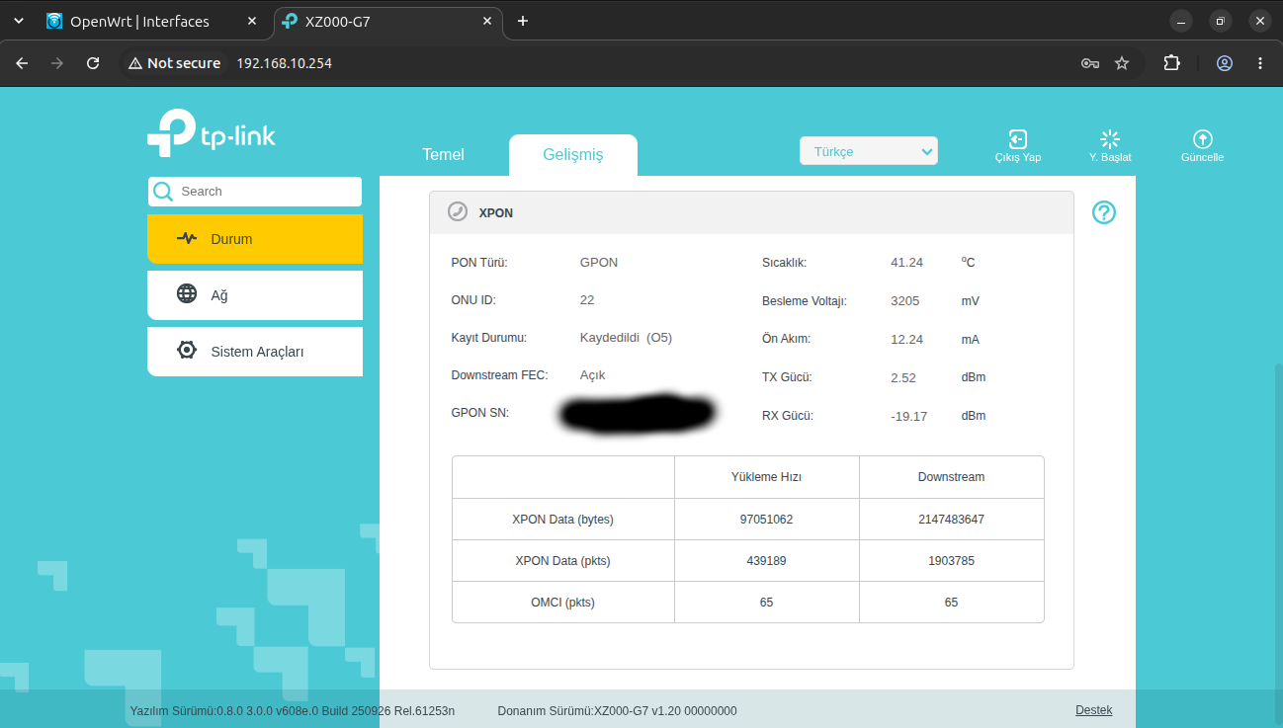Viewport: 1283px width, 728px height.
Task: Click the Search input field
Action: pos(255,192)
